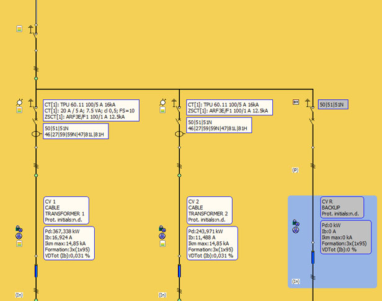Select the Pd:243,971 kW data box
Image resolution: width=382 pixels, height=301 pixels.
pyautogui.click(x=211, y=243)
